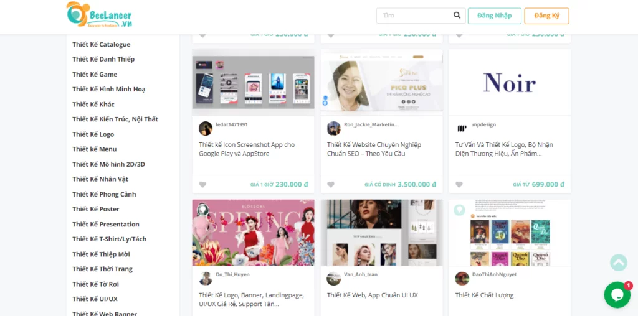This screenshot has width=638, height=316.
Task: Select Thiết Kế Khác category
Action: point(93,105)
